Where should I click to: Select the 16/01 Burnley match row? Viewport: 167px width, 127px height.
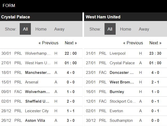click(x=126, y=92)
